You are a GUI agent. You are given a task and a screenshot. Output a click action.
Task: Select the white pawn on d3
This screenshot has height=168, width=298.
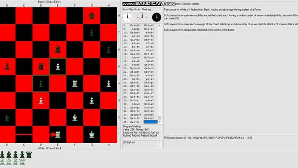41,101
